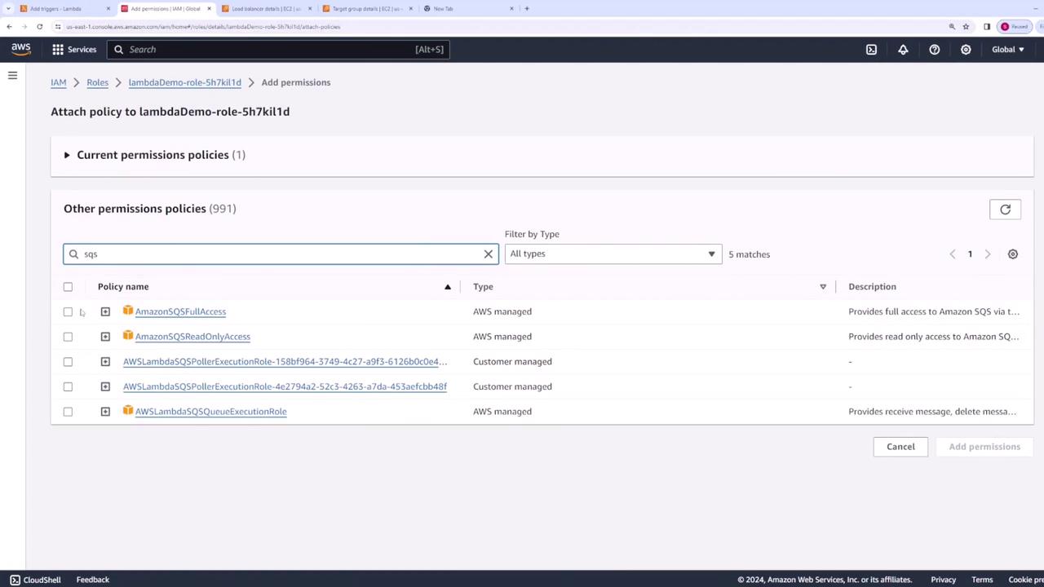Click the CloudShell icon in the footer
Screen dimensions: 1044x587
[x=15, y=580]
